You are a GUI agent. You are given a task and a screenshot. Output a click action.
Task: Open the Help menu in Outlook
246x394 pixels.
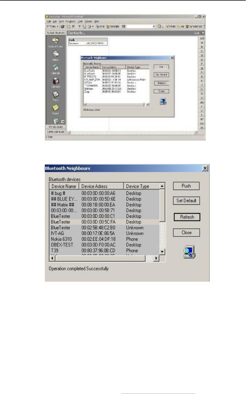(x=97, y=21)
